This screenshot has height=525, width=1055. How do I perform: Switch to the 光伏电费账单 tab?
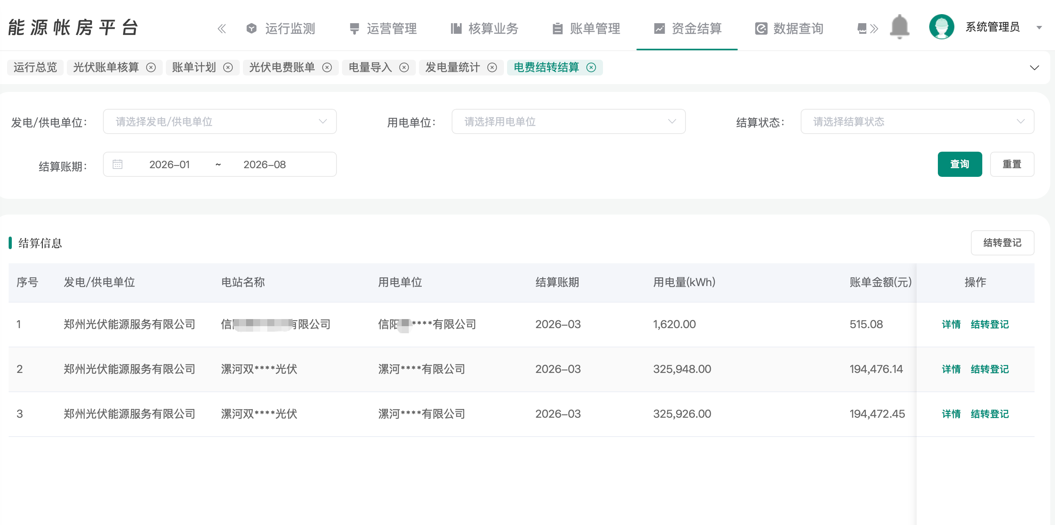point(282,67)
